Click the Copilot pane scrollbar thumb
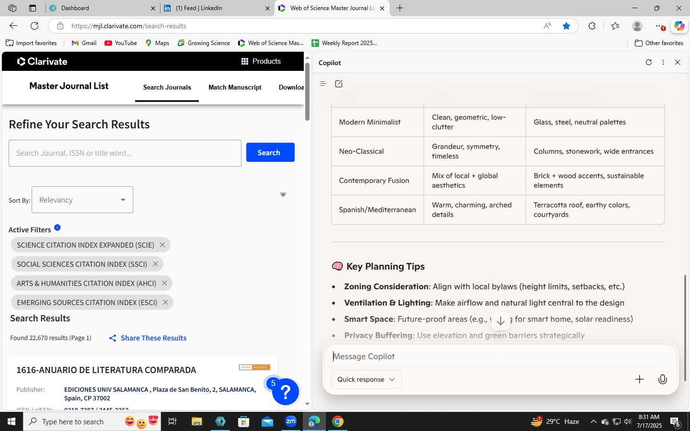The height and width of the screenshot is (431, 690). (x=685, y=328)
